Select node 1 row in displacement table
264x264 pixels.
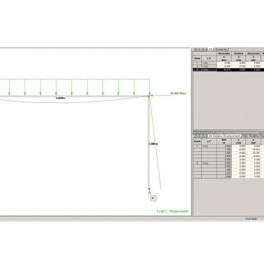(228, 63)
